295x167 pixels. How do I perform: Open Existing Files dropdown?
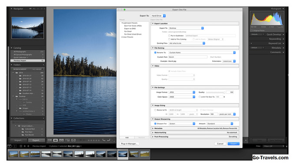pos(187,43)
